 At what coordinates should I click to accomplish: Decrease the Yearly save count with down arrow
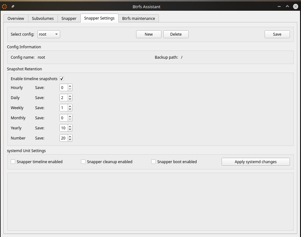tap(70, 130)
